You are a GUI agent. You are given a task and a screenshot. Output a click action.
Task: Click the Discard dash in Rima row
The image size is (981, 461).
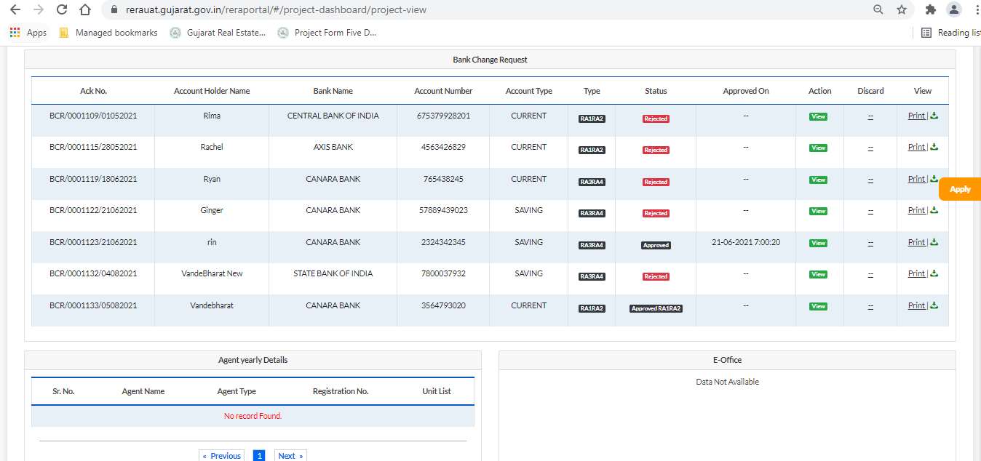[x=870, y=116]
